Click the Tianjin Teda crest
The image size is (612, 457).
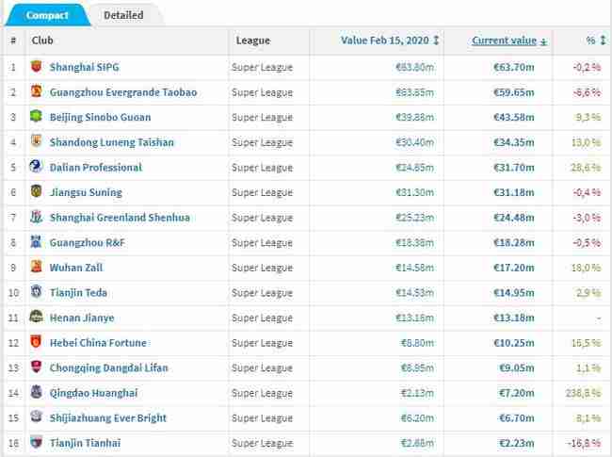[36, 292]
